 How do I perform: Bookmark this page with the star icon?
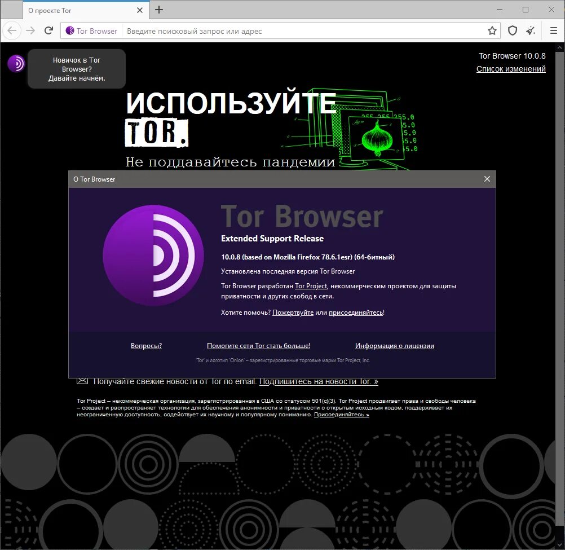(x=492, y=30)
